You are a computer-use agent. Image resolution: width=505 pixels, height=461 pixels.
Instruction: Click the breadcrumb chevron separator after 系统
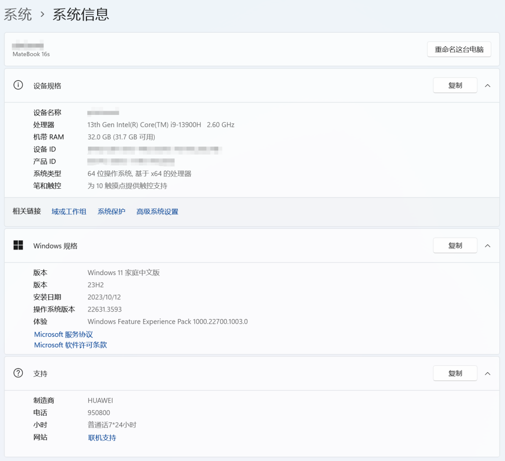point(42,14)
